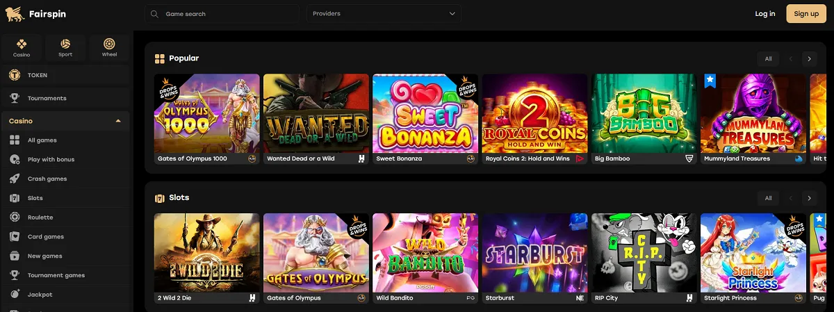This screenshot has width=834, height=312.
Task: Click the star badge on Mummyland Treasures
Action: [x=710, y=81]
